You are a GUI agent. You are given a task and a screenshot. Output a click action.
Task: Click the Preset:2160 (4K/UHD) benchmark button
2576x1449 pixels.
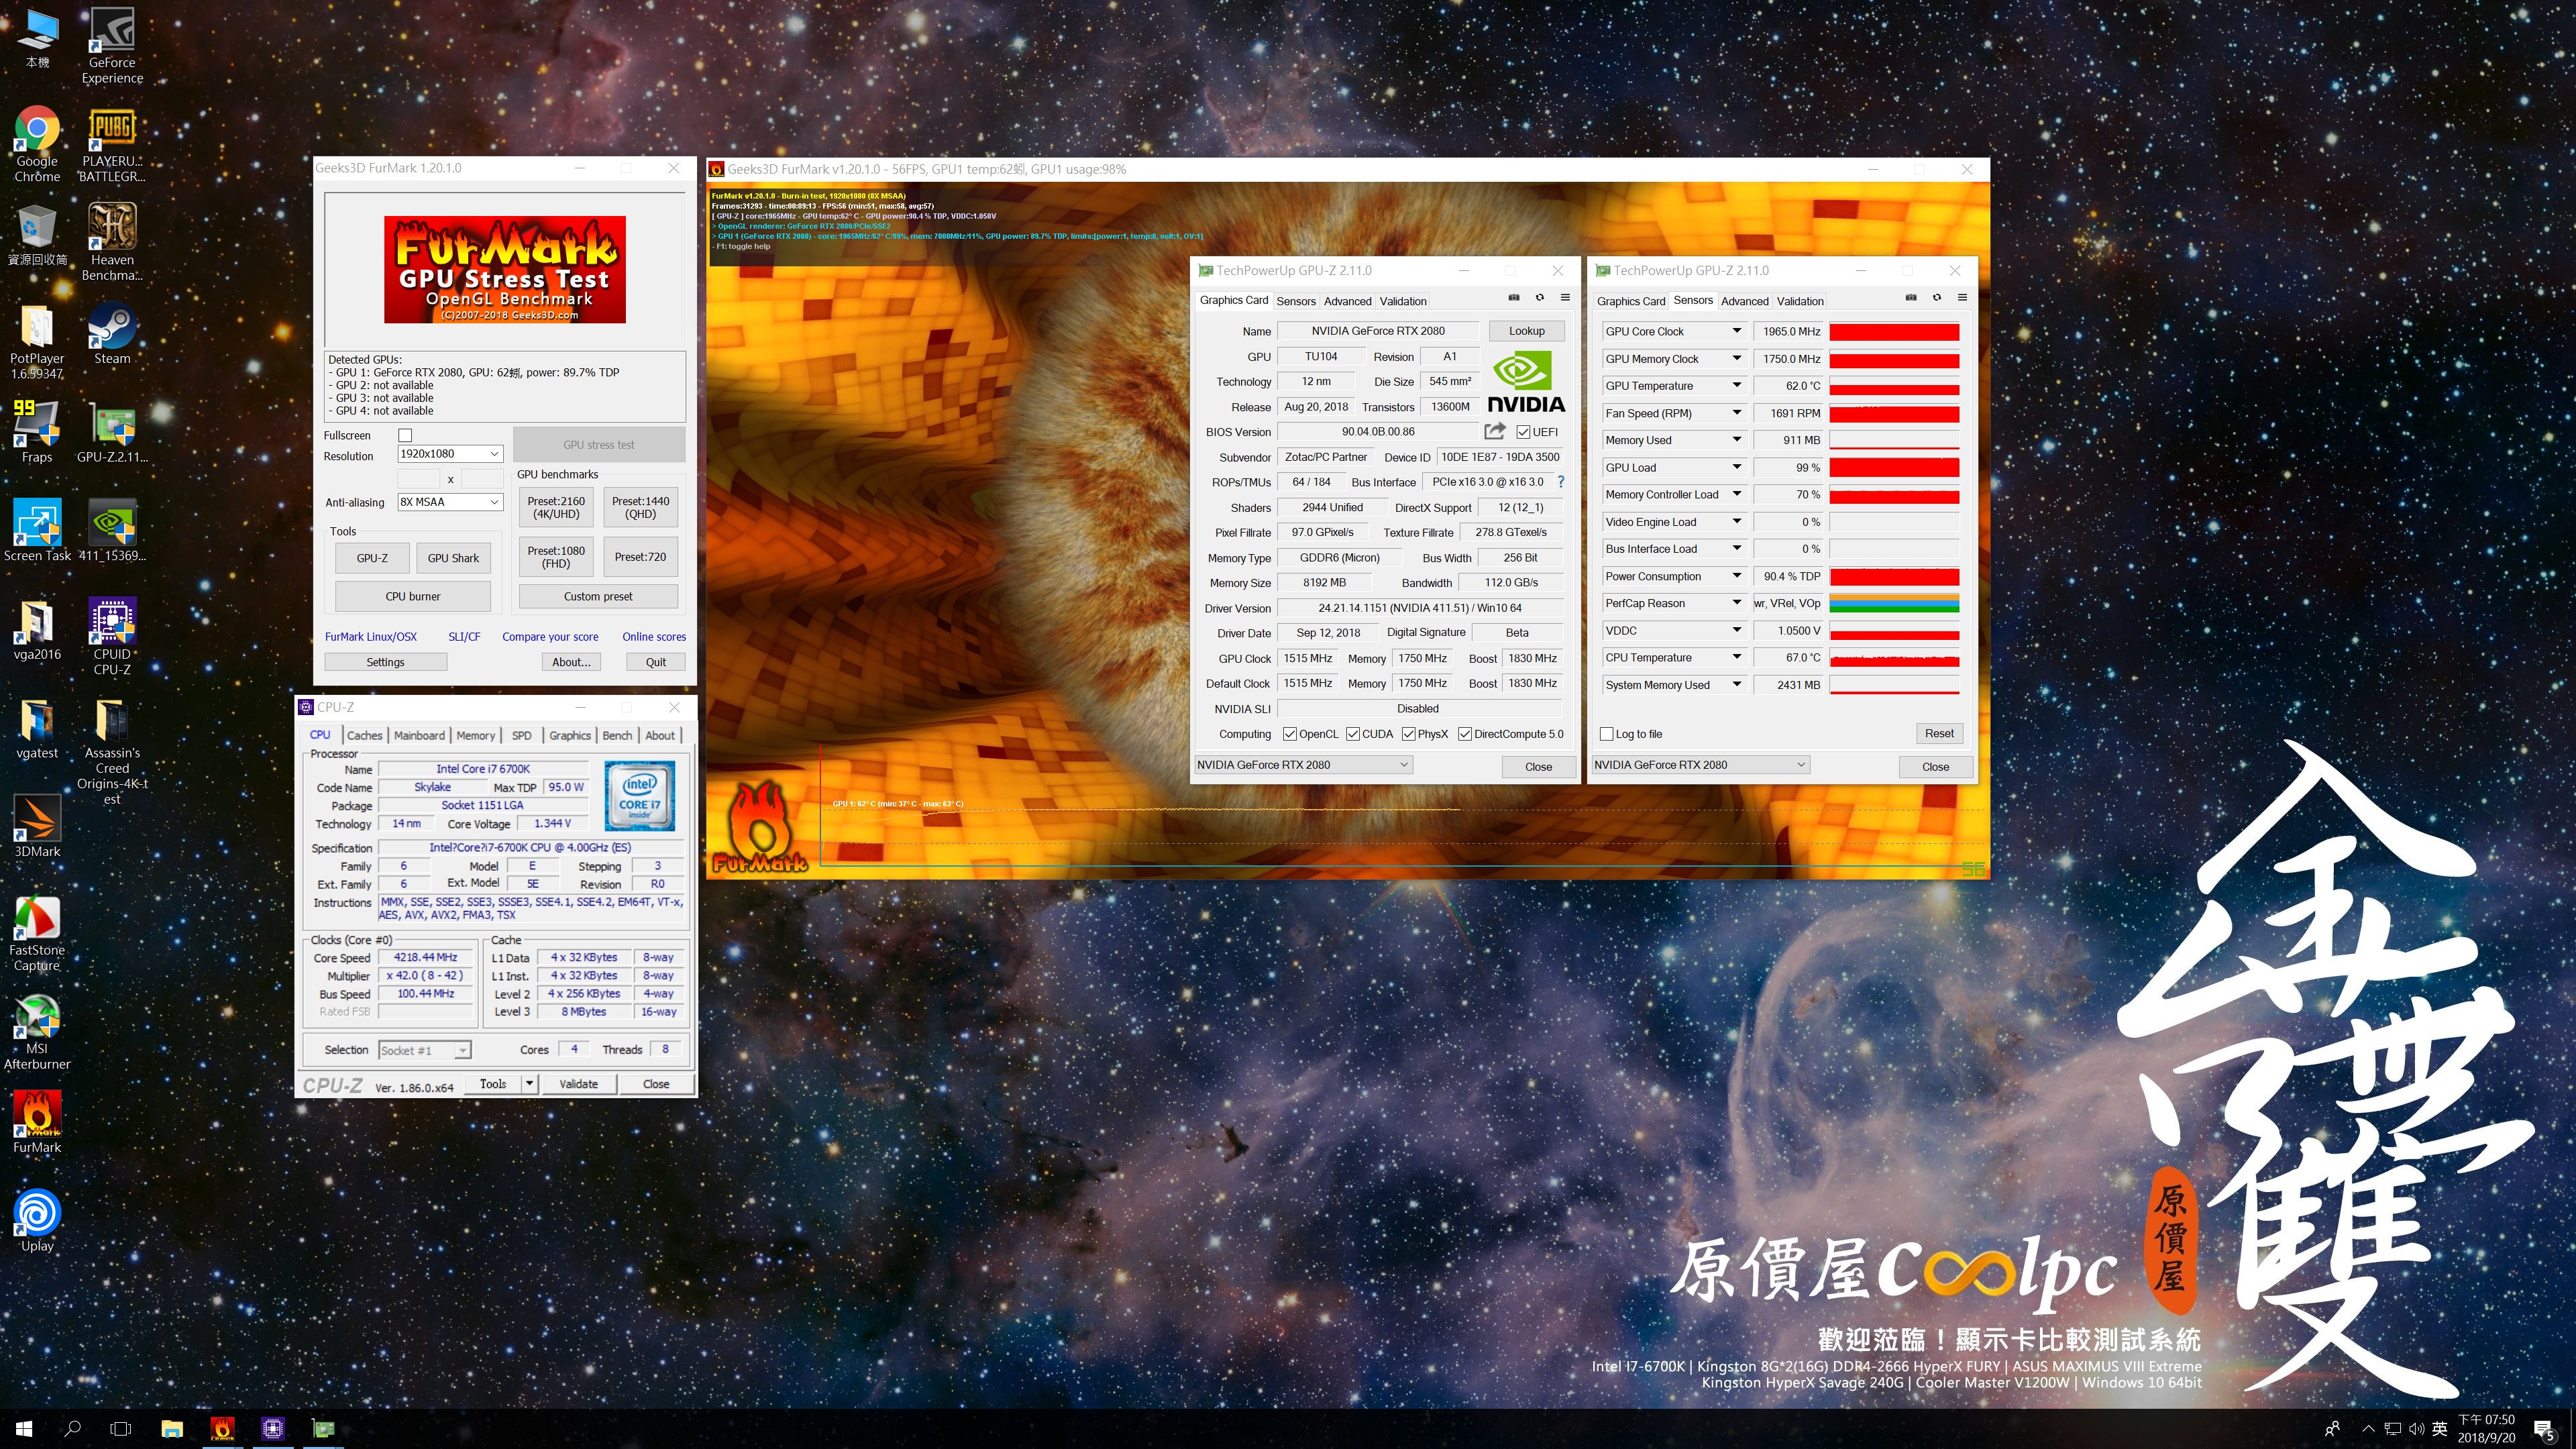pos(556,508)
